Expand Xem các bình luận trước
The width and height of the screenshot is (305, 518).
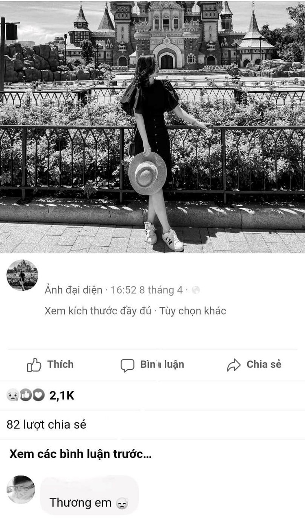click(x=81, y=454)
